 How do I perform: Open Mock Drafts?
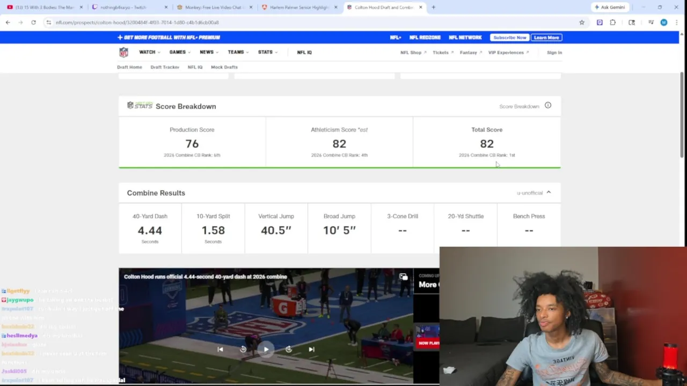pos(224,67)
